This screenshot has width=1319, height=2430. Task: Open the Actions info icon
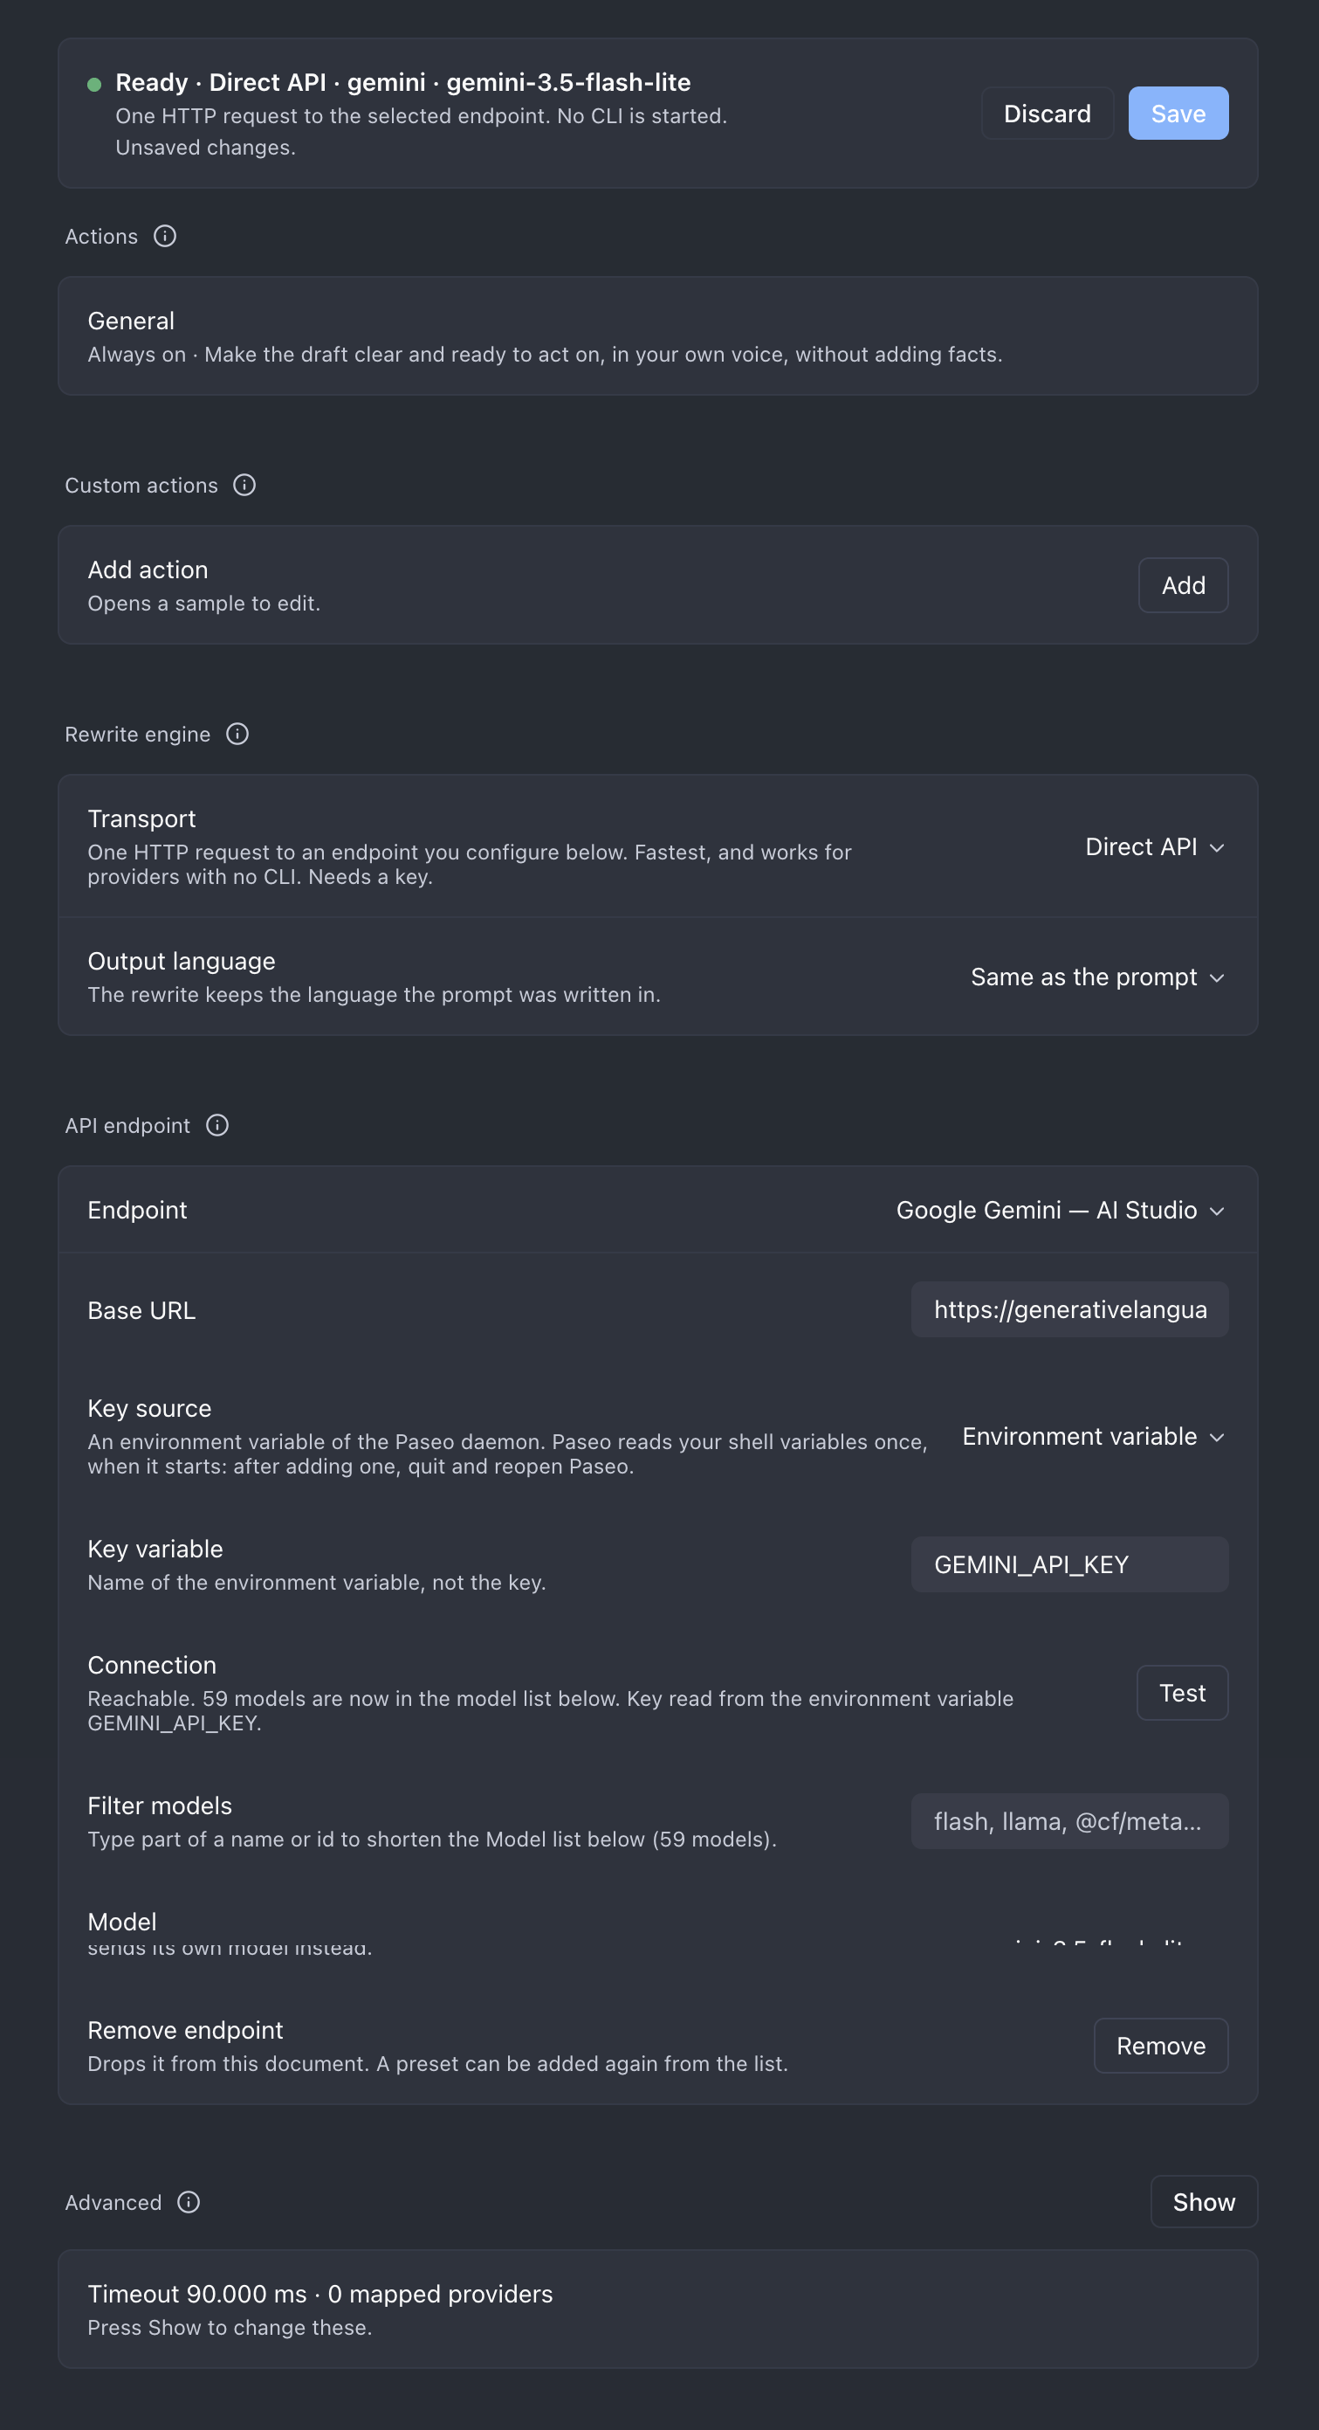[x=165, y=236]
